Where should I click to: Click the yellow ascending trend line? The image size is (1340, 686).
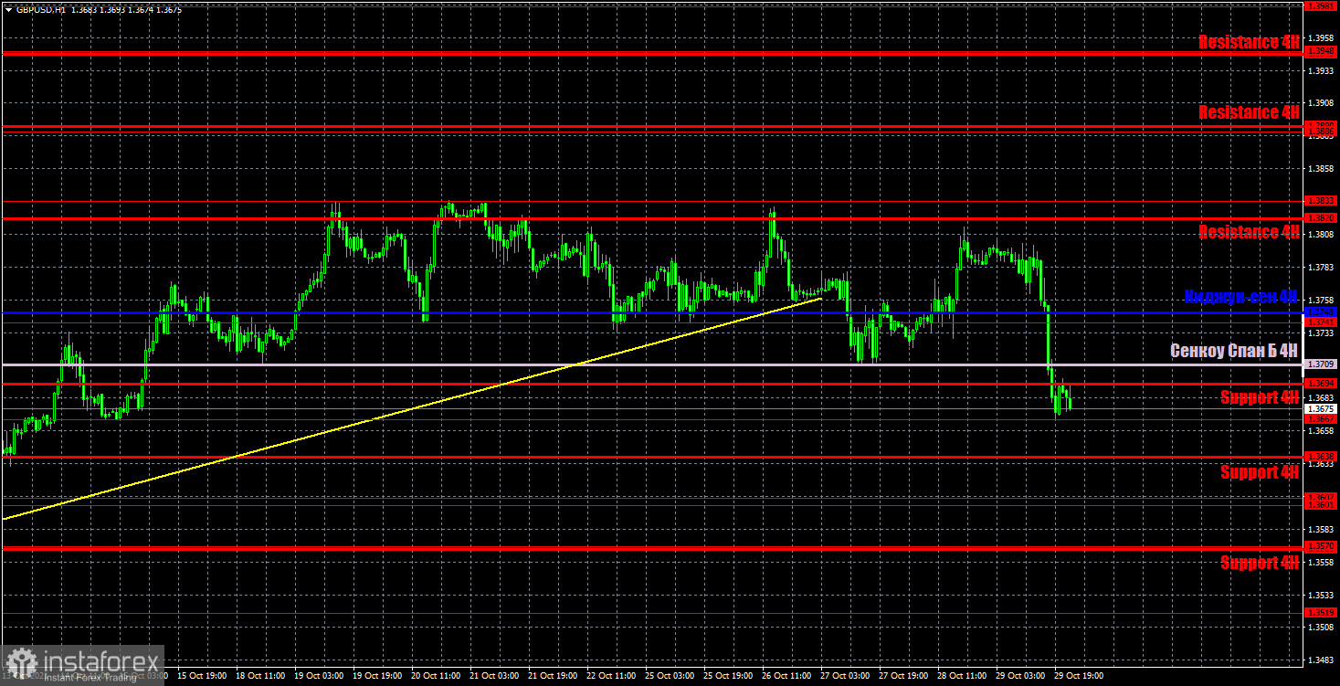[411, 409]
